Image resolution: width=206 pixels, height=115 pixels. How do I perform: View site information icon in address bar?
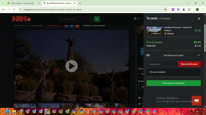(x=21, y=10)
